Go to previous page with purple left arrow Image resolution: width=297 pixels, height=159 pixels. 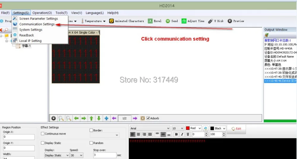[114, 118]
